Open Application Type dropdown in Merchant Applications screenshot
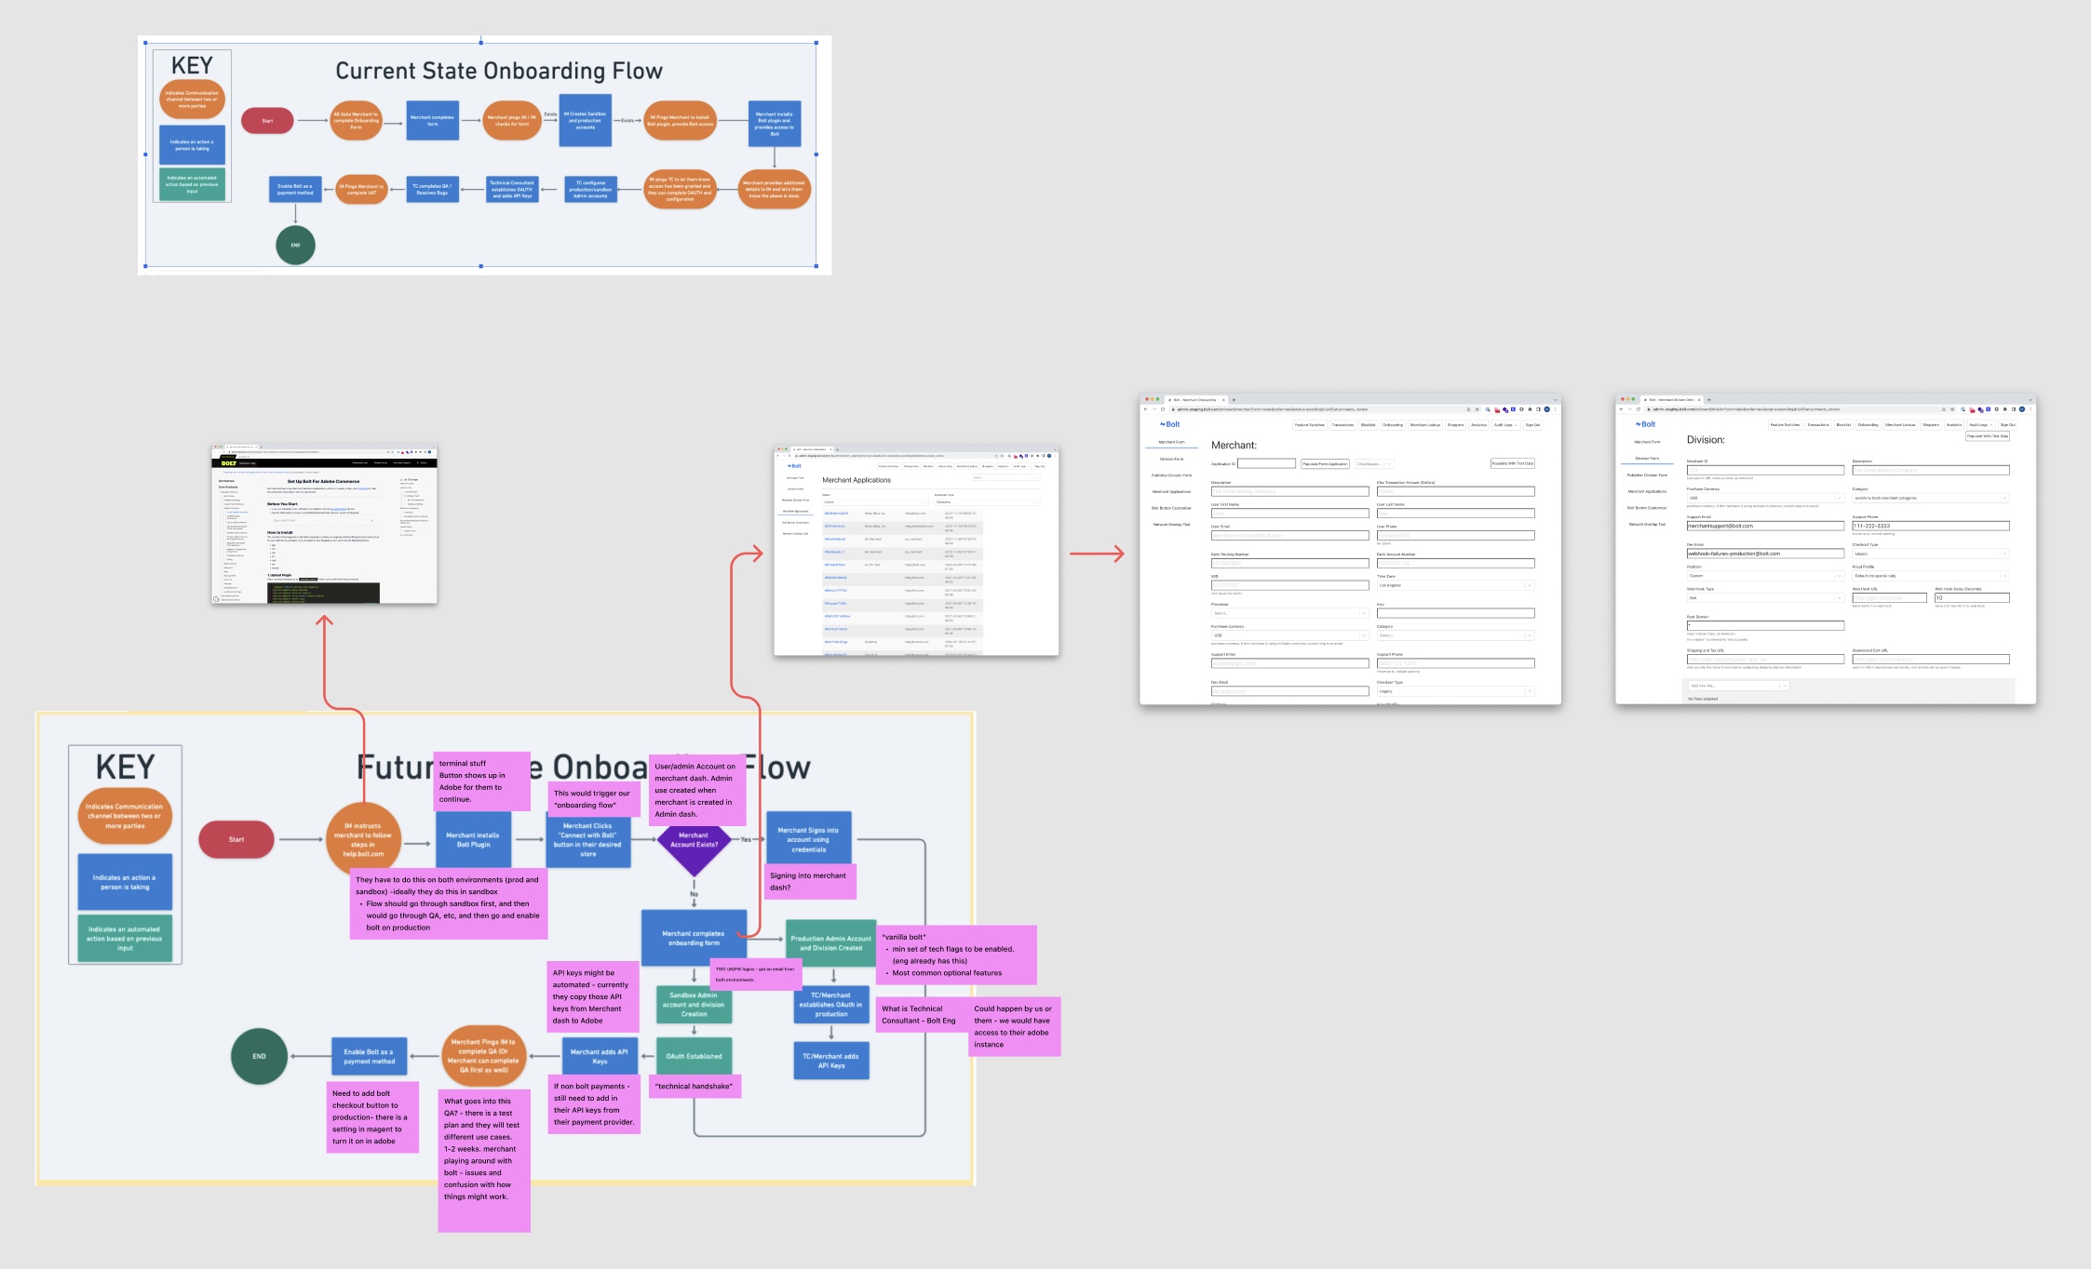The height and width of the screenshot is (1269, 2091). pos(987,502)
